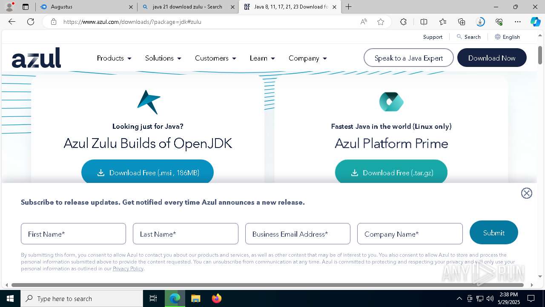
Task: Open the taskbar clock 2:38 PM
Action: [508, 298]
